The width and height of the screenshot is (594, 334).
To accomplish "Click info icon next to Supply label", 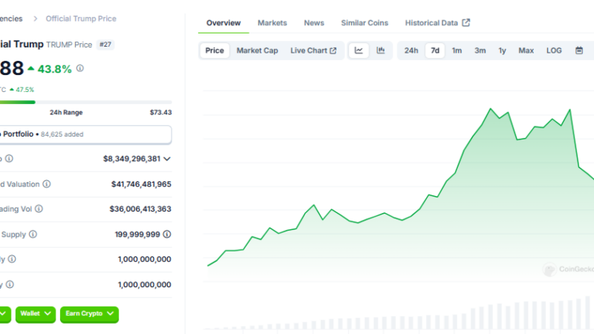I will coord(33,235).
